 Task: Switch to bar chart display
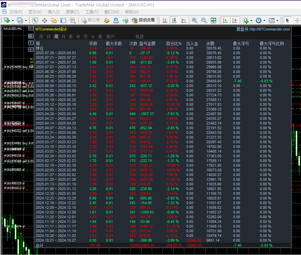165,20
